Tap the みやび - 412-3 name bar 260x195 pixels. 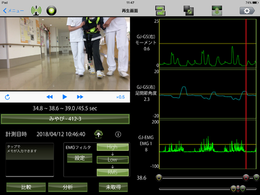pyautogui.click(x=65, y=119)
